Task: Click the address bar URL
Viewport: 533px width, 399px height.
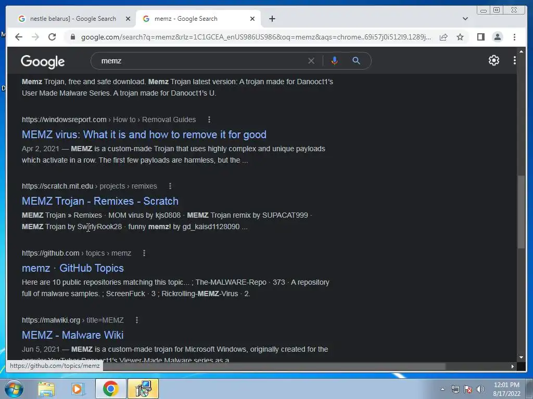Action: pos(256,37)
